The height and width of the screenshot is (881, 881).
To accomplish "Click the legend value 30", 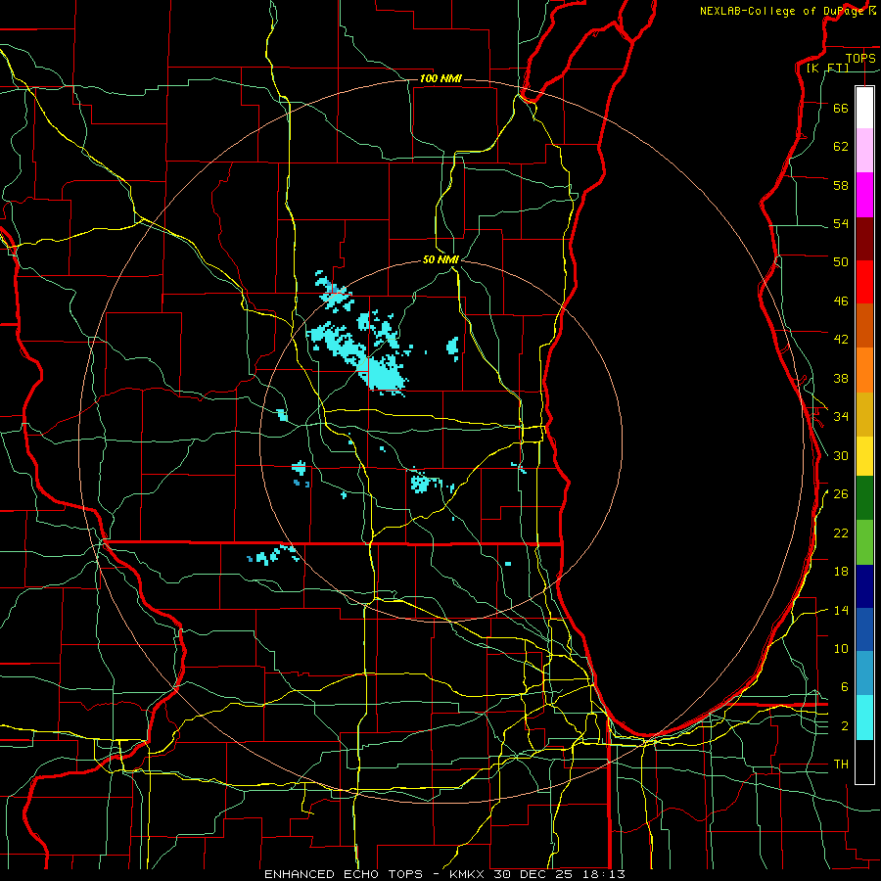I will click(x=841, y=455).
